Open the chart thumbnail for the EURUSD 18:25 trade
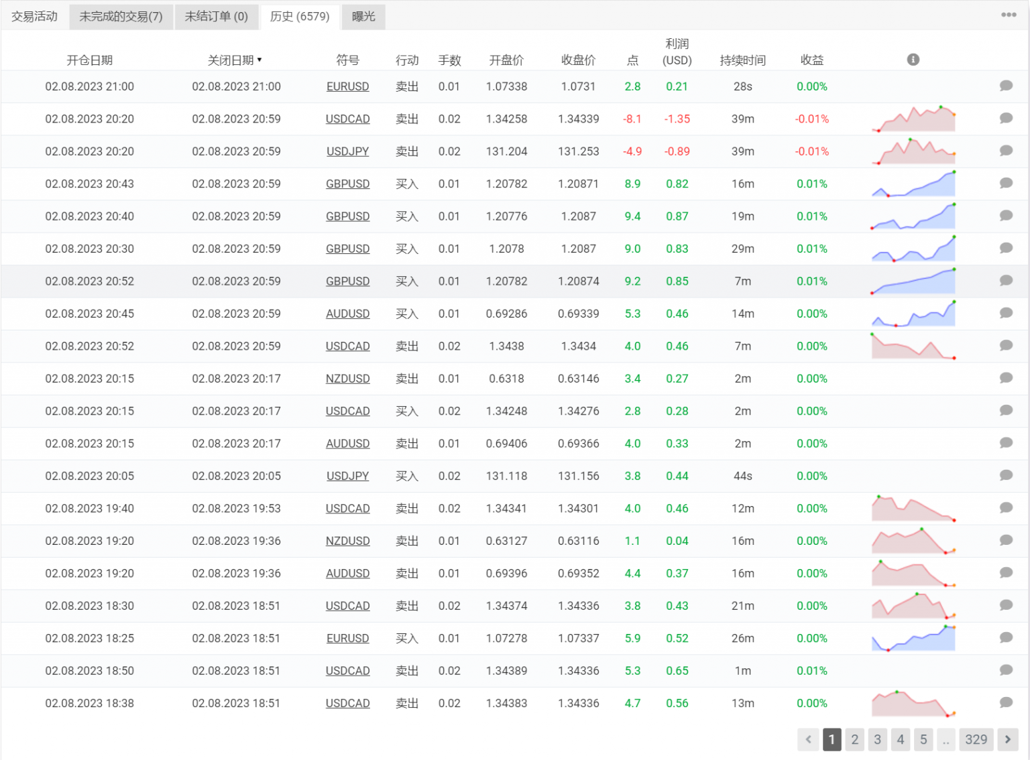1030x760 pixels. click(913, 637)
